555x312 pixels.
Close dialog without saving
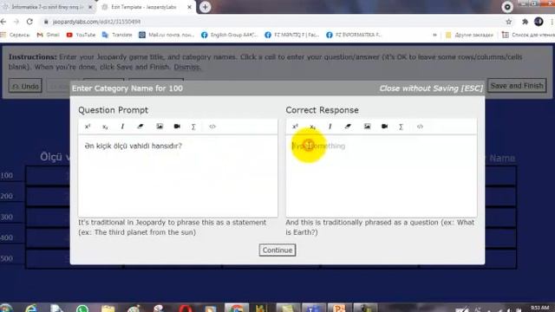click(x=431, y=88)
